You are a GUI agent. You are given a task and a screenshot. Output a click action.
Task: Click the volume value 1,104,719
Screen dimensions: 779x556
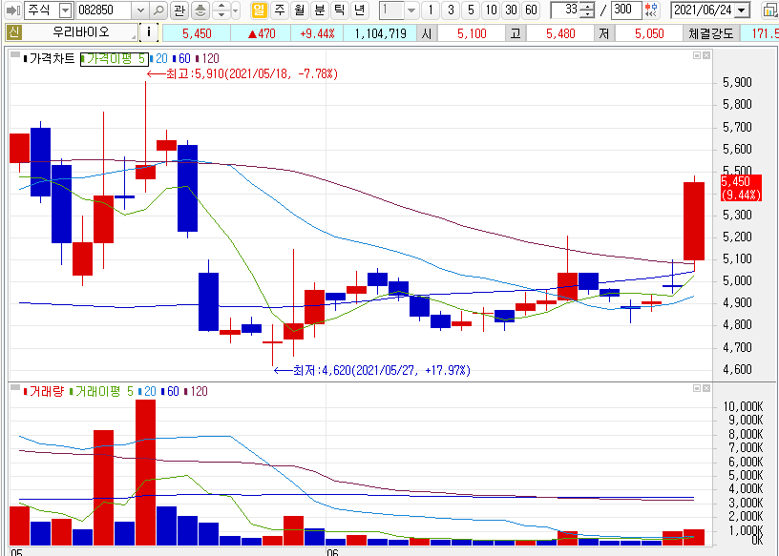pyautogui.click(x=380, y=33)
